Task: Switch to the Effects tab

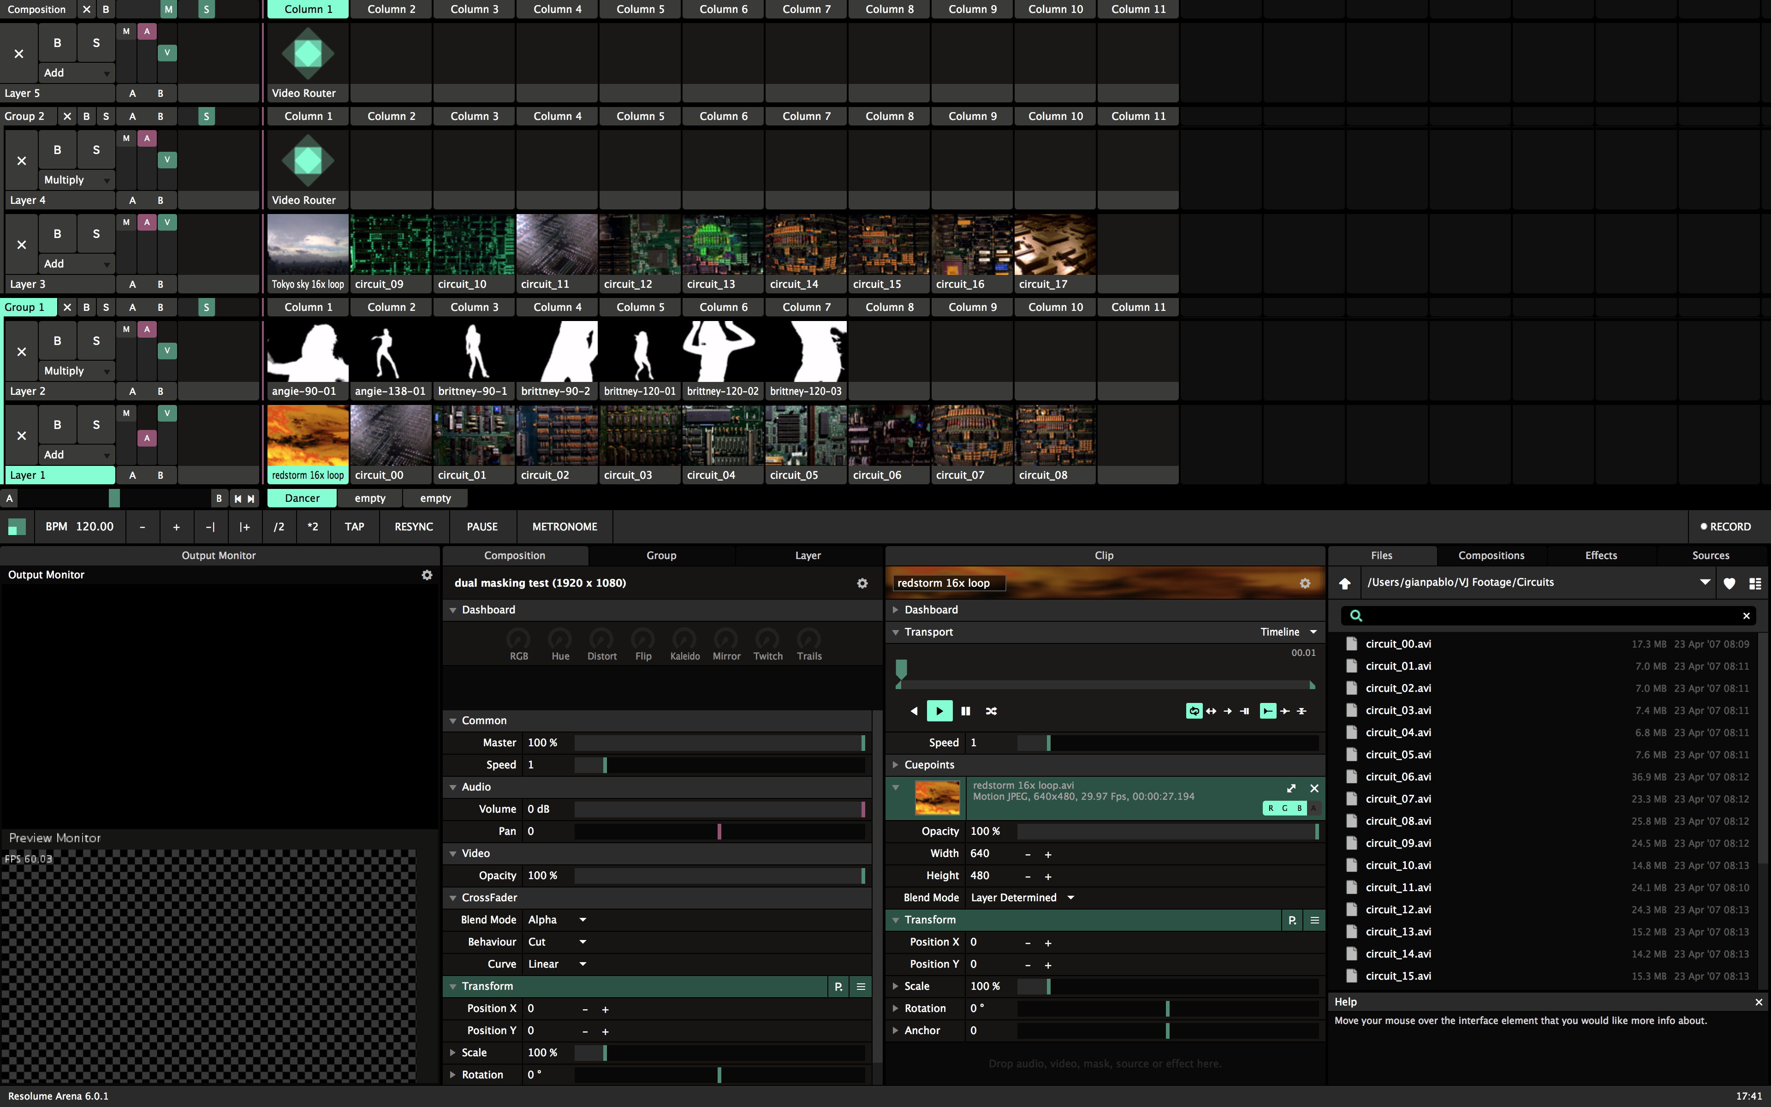Action: (1600, 555)
